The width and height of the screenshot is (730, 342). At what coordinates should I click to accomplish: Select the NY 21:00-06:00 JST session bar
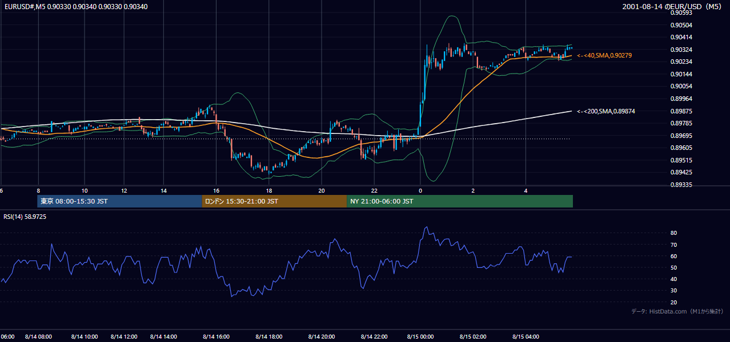460,201
